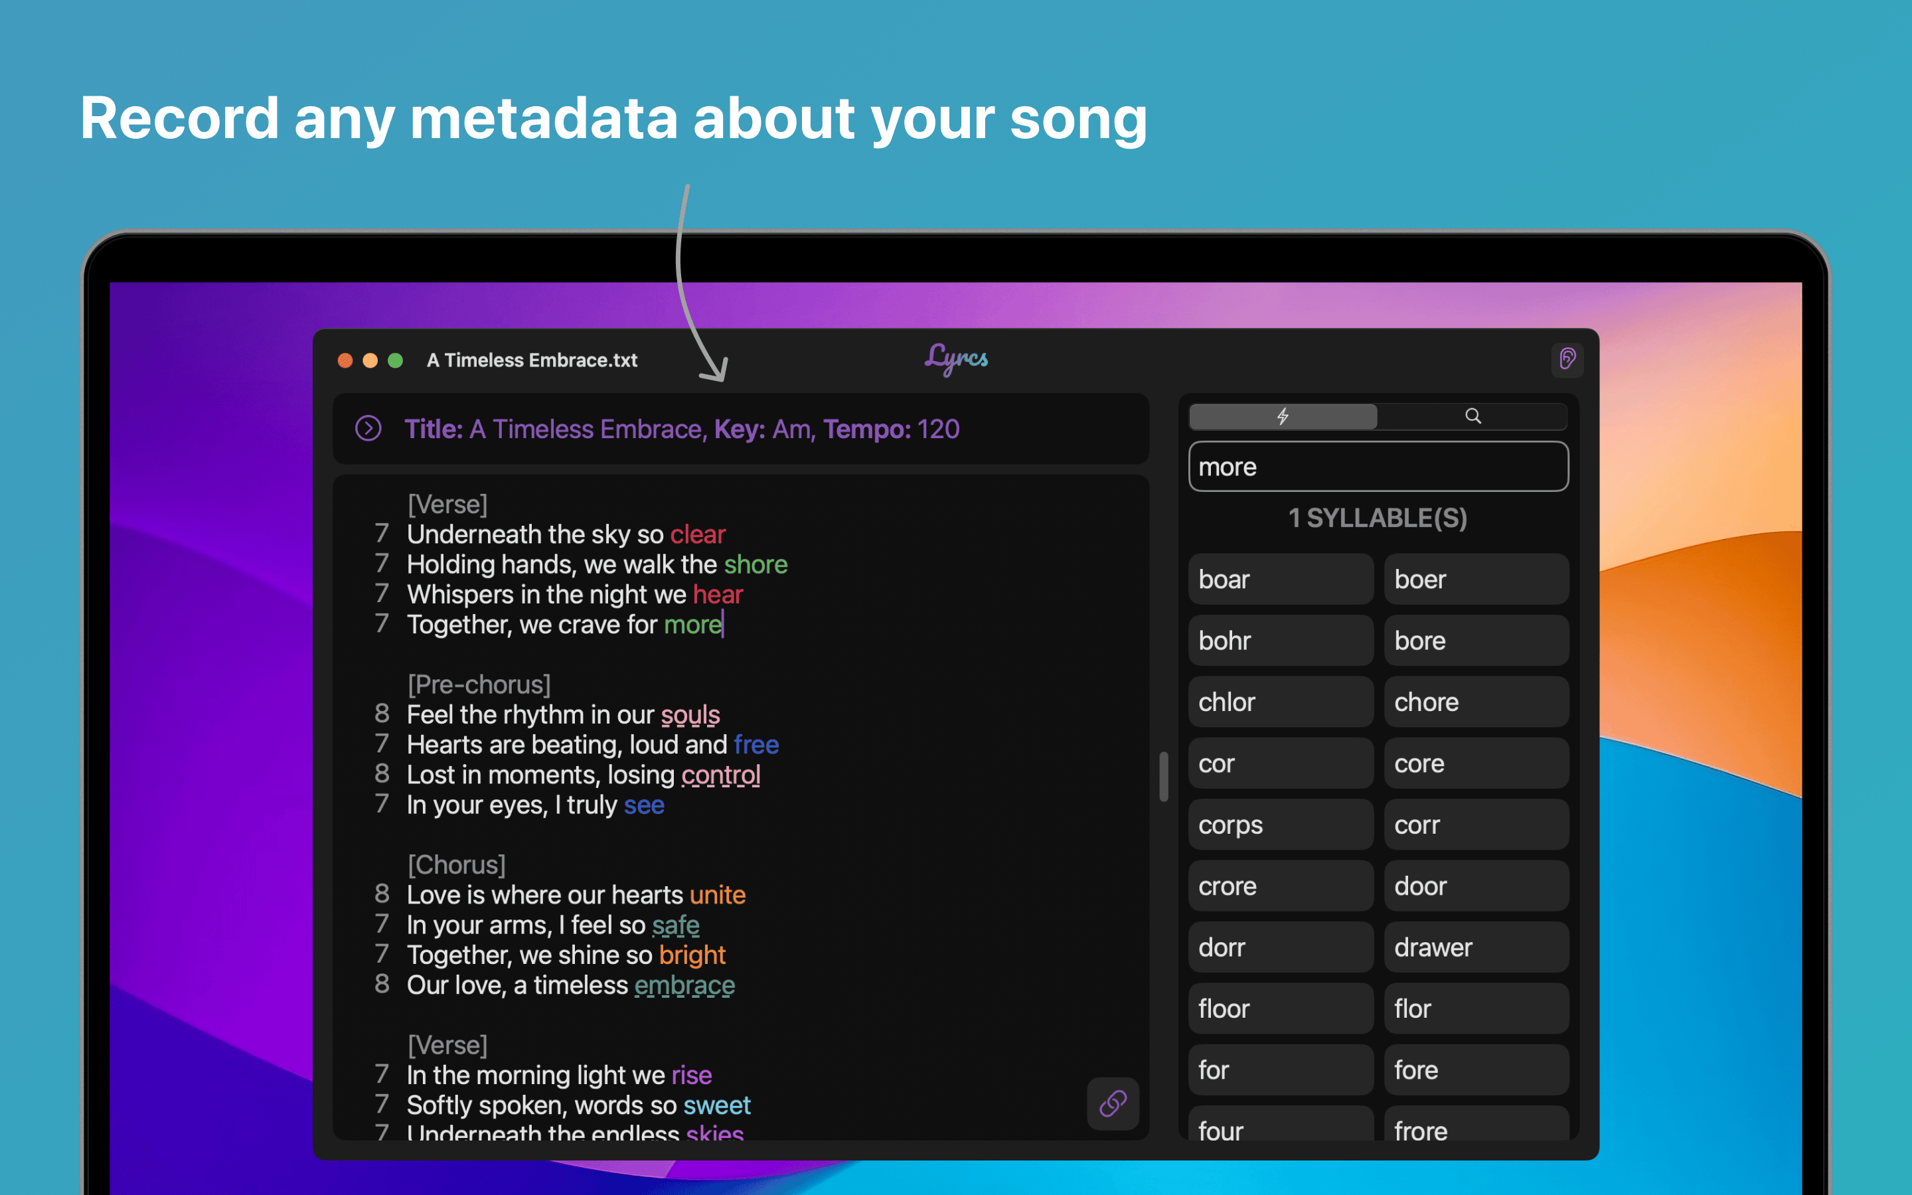This screenshot has width=1912, height=1195.
Task: Click the rhyme search field containing 'more'
Action: [x=1378, y=466]
